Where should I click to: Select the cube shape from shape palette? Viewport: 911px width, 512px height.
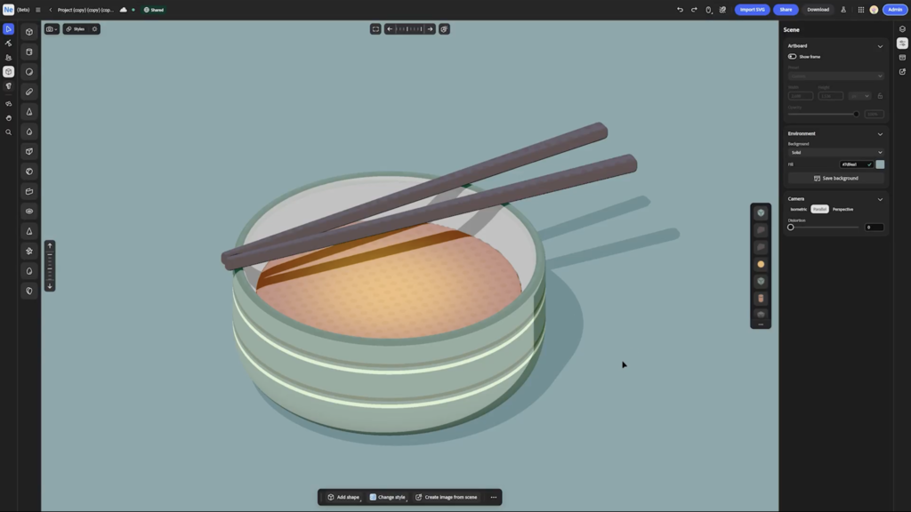point(29,32)
